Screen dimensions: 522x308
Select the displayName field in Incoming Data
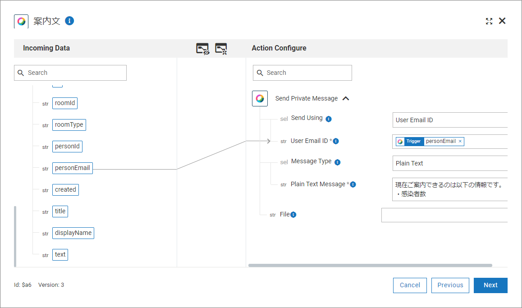[x=73, y=233]
